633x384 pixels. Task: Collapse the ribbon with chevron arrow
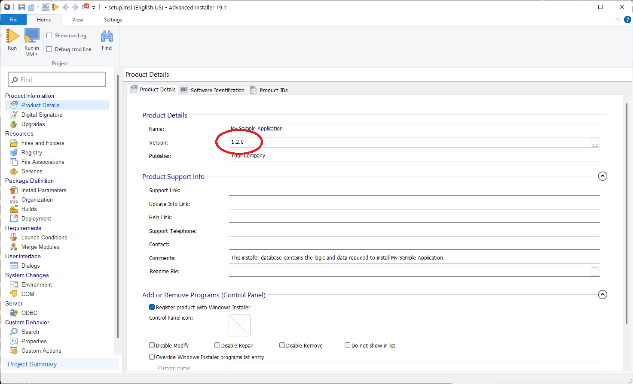click(618, 20)
